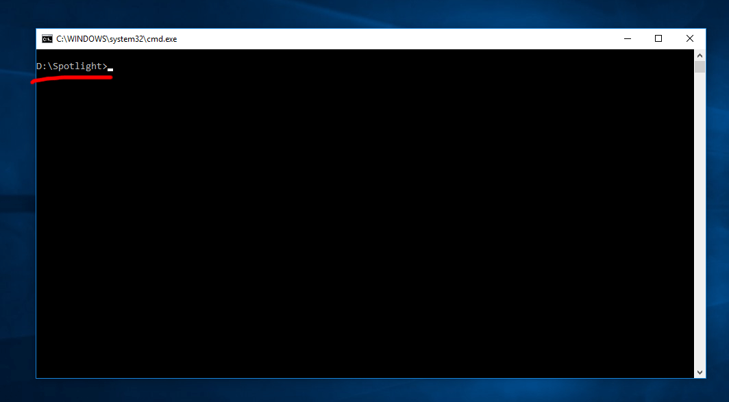The image size is (729, 402).
Task: Click the empty scrollbar track below thumb
Action: 700,219
